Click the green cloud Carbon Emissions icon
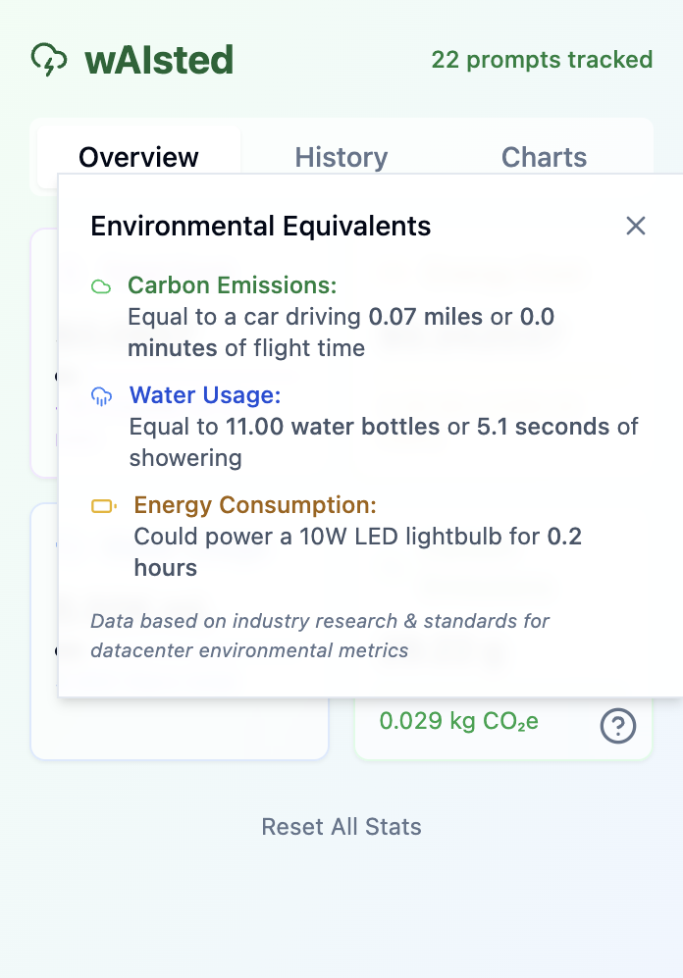This screenshot has width=683, height=978. coord(101,286)
